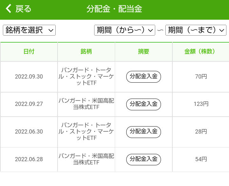Expand the 期間（〜まで） end period dropdown
This screenshot has height=186, width=229.
[196, 30]
